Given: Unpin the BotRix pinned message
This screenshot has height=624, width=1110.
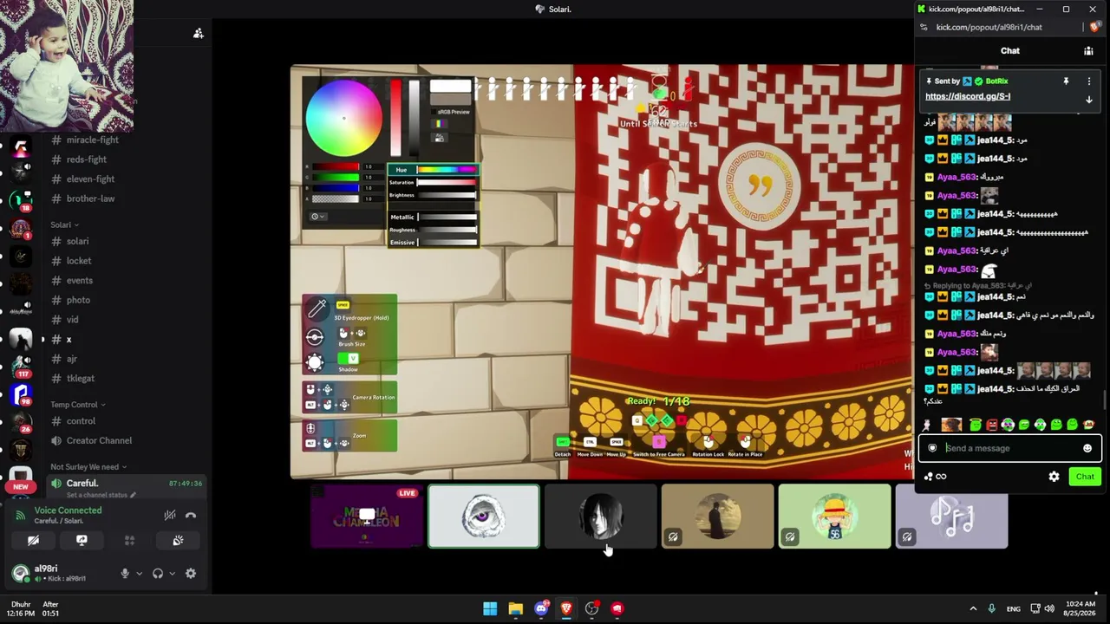Looking at the screenshot, I should (x=1066, y=81).
